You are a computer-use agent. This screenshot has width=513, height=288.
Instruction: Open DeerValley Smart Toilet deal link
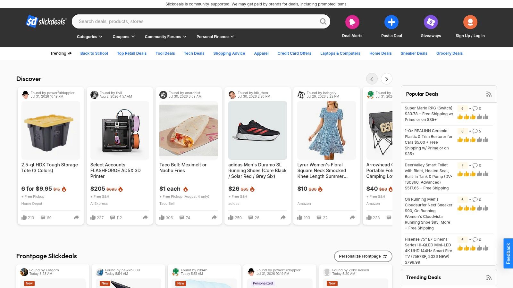tap(429, 177)
